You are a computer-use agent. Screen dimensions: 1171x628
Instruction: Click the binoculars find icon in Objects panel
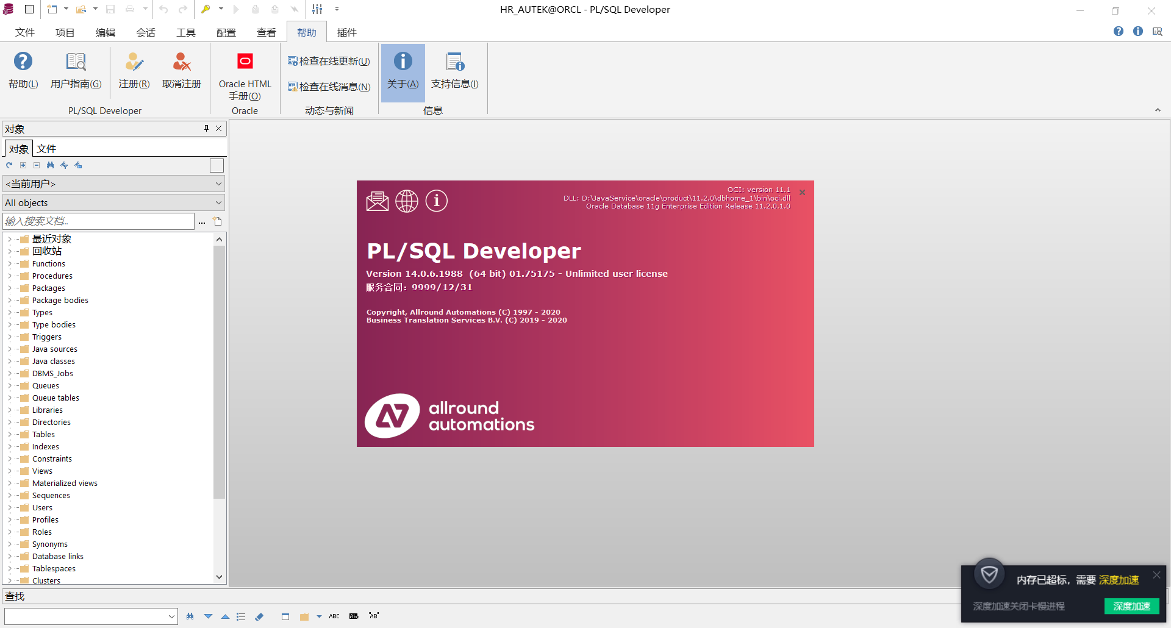51,165
